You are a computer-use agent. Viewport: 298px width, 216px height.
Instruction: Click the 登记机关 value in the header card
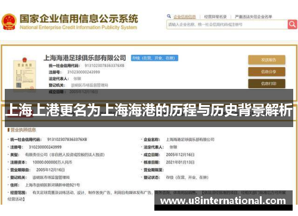(x=89, y=85)
